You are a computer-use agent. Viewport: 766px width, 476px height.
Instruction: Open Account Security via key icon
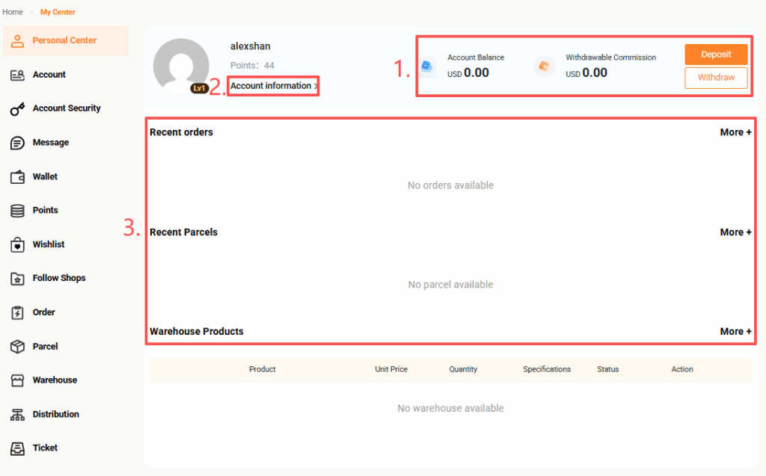coord(18,109)
